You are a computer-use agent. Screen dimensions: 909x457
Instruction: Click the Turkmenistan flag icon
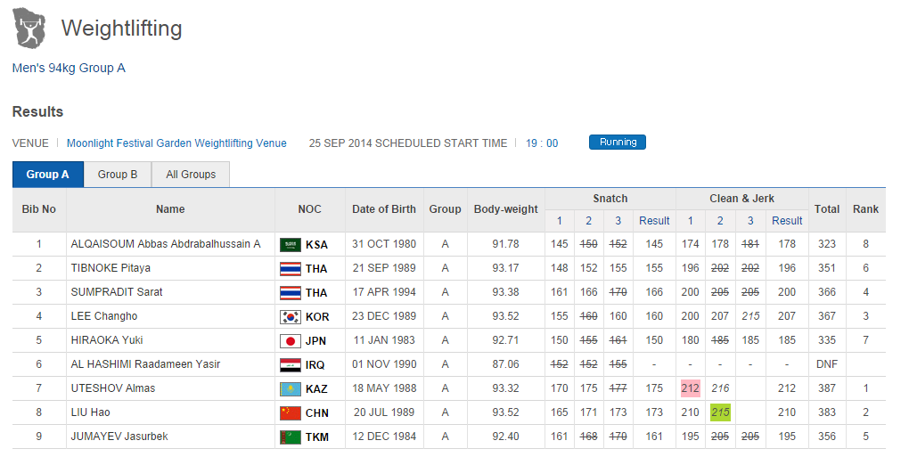click(x=291, y=437)
